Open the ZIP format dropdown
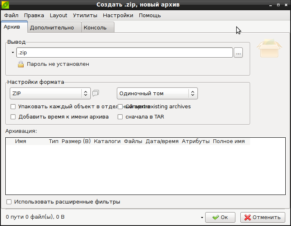 pyautogui.click(x=50, y=93)
